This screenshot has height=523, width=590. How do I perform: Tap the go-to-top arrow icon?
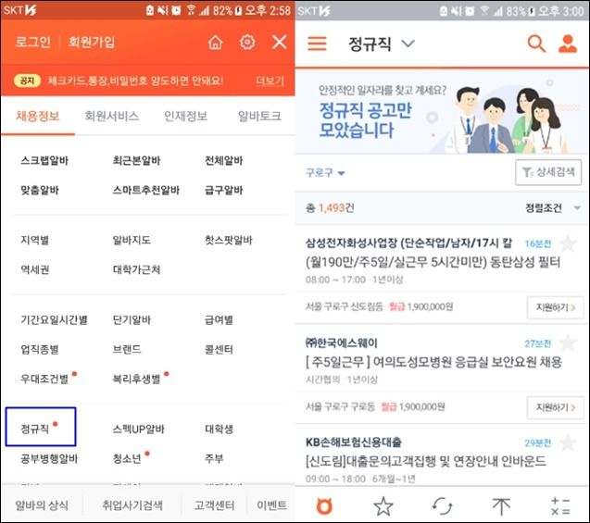coord(501,506)
